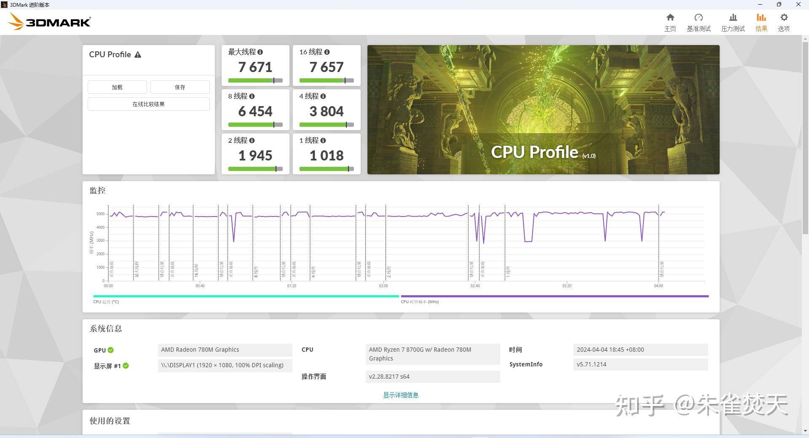Open the 选项 options gear icon
The height and width of the screenshot is (438, 809).
pos(784,17)
